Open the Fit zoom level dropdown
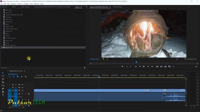This screenshot has height=112, width=200. (x=110, y=59)
